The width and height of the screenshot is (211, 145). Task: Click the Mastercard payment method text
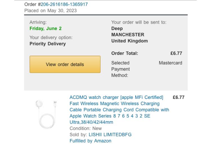(170, 63)
